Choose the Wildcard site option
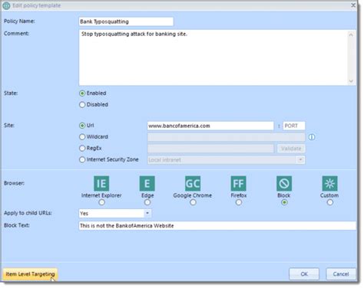 point(82,137)
